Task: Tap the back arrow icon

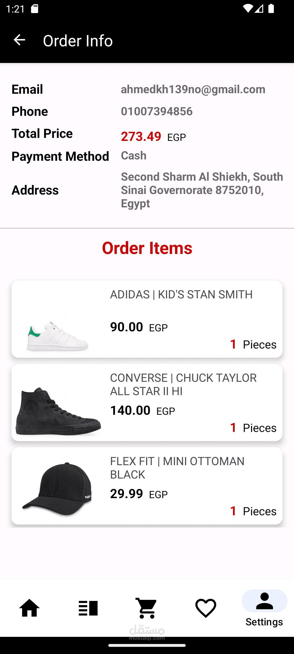Action: point(19,40)
